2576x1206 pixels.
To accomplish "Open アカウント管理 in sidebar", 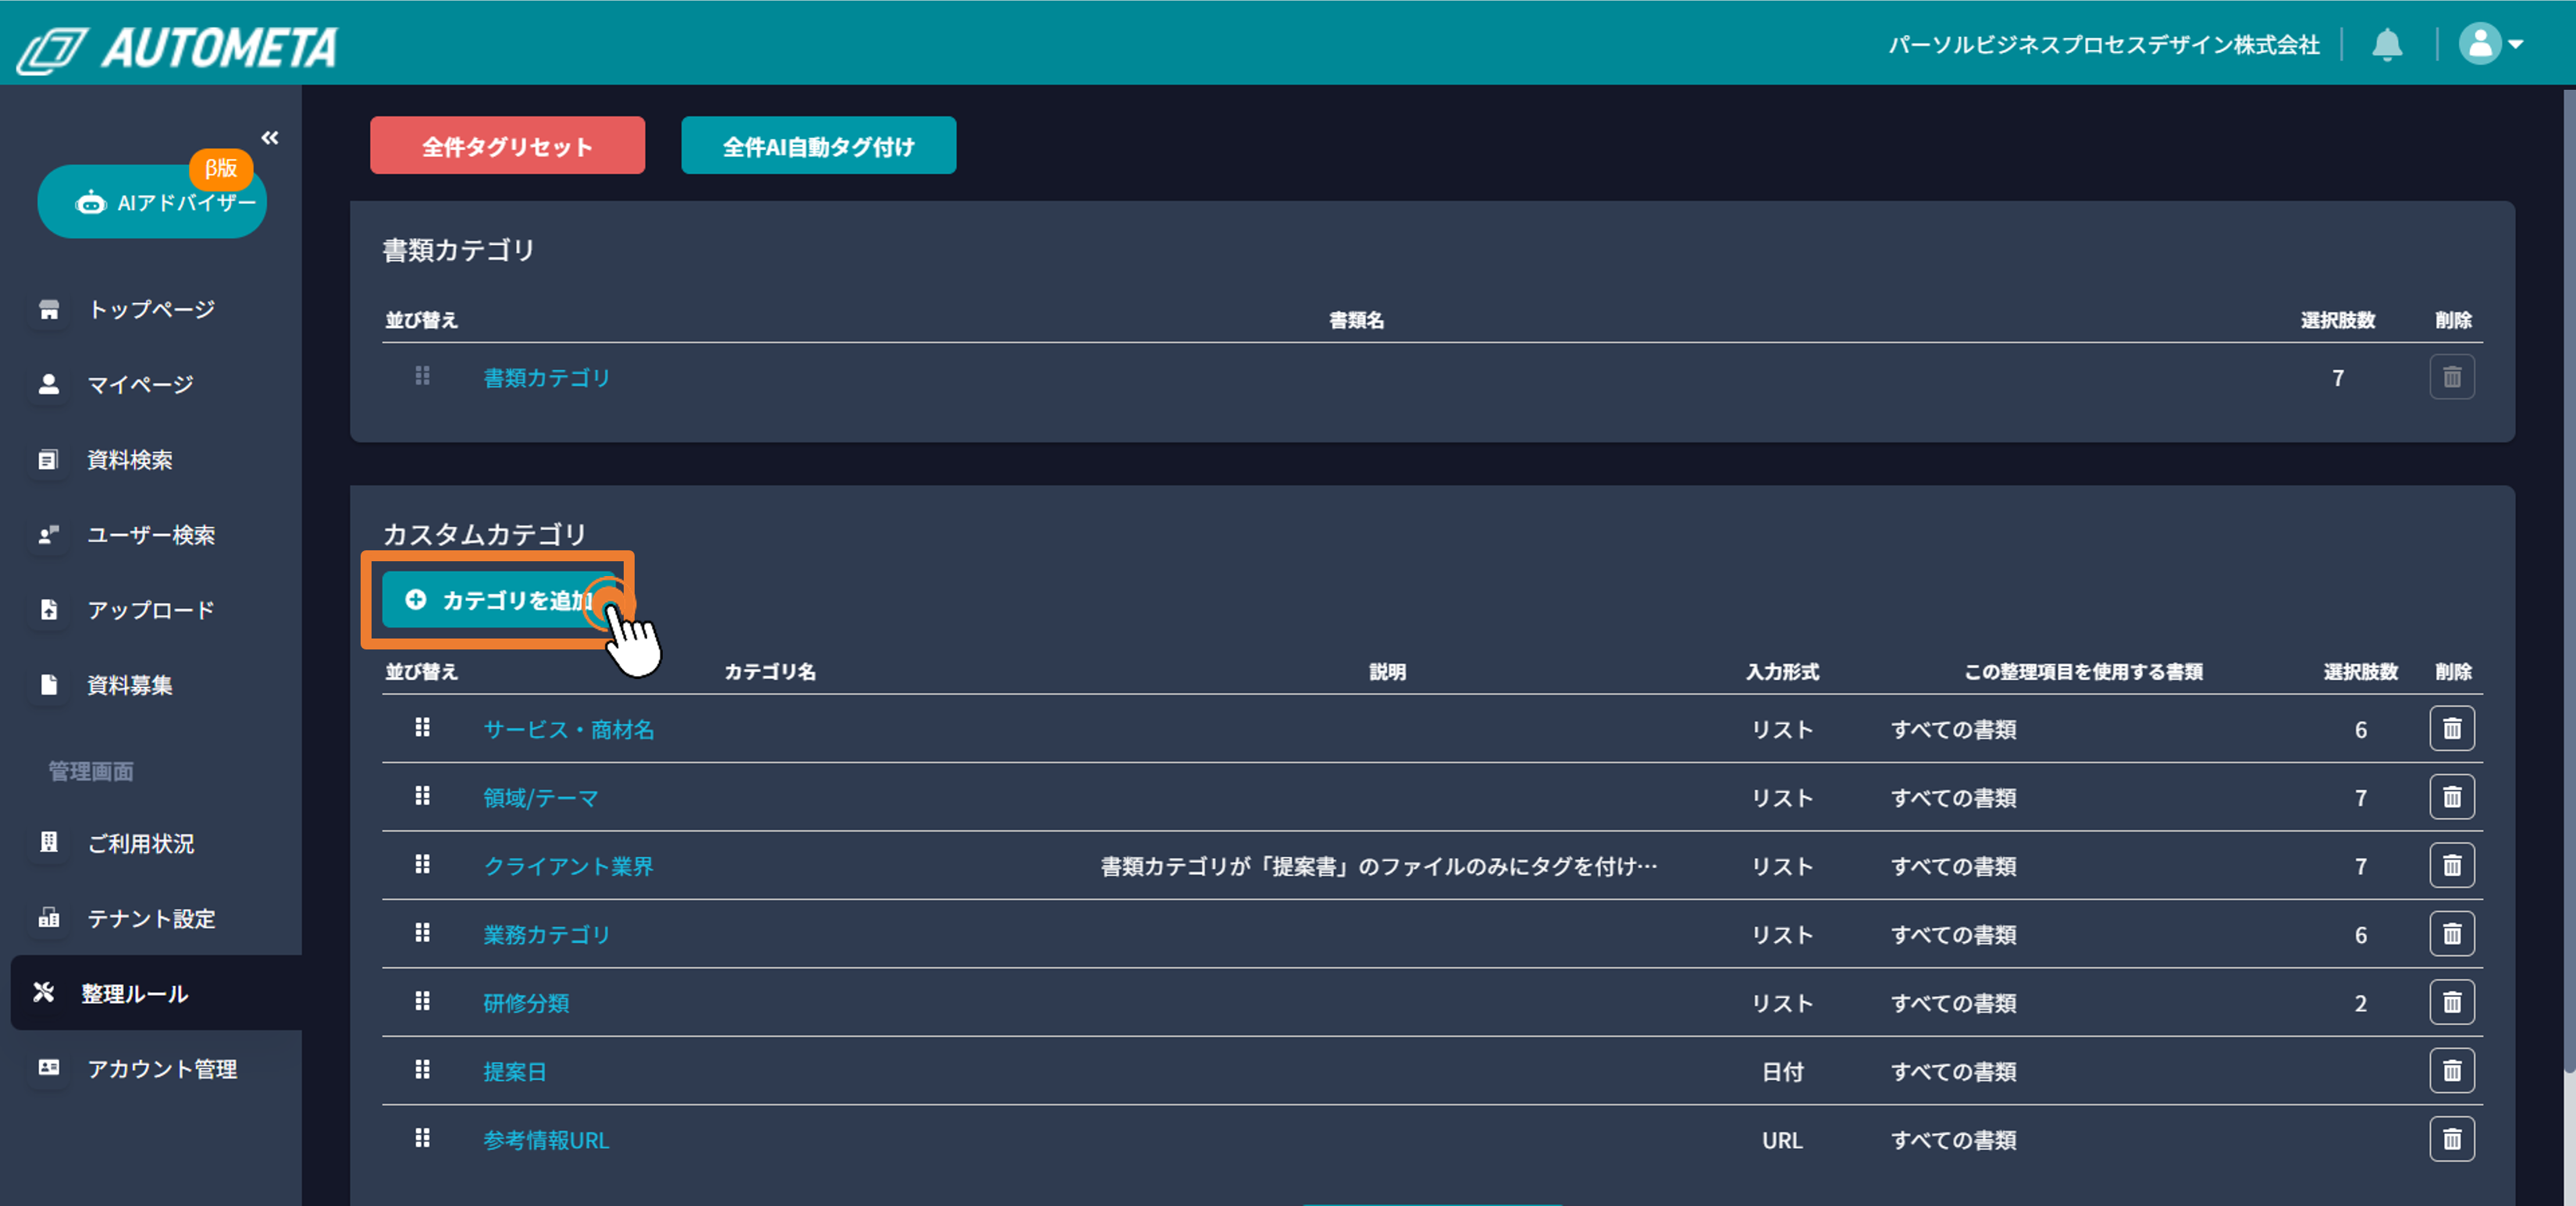I will click(x=162, y=1068).
